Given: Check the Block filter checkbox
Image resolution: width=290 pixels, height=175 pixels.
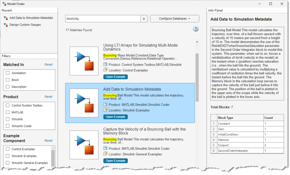Looking at the screenshot, I should click(8, 80).
